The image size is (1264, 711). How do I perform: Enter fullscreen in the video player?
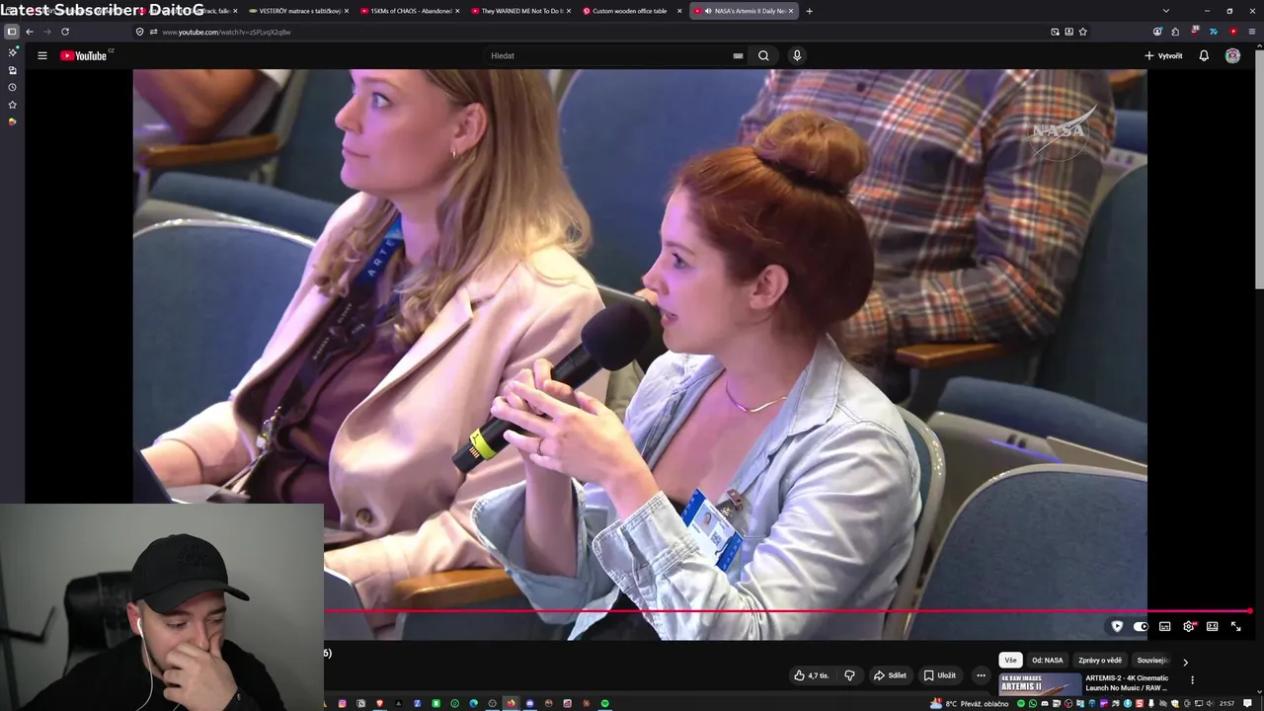(x=1235, y=626)
